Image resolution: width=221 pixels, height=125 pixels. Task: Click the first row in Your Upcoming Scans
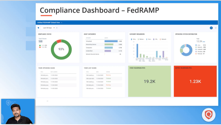click(58, 75)
